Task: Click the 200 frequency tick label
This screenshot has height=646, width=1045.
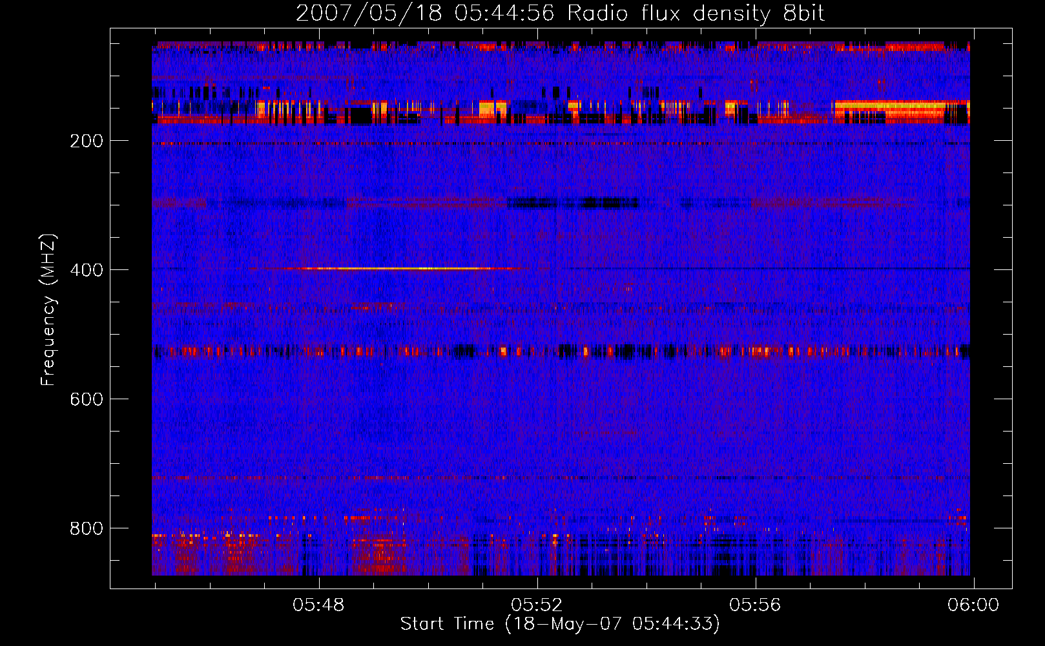Action: pos(87,141)
